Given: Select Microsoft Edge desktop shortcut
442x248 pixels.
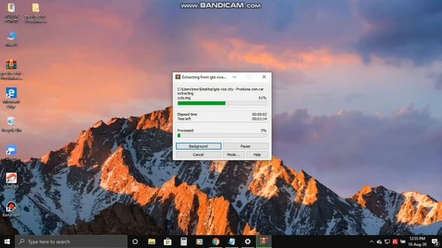Looking at the screenshot, I should [x=11, y=98].
